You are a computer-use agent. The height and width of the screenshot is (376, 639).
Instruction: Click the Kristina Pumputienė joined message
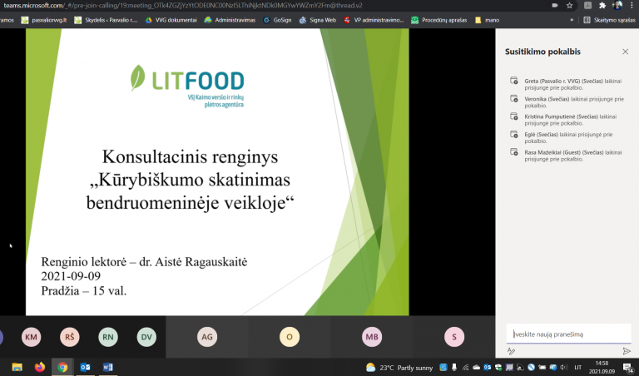coord(571,120)
